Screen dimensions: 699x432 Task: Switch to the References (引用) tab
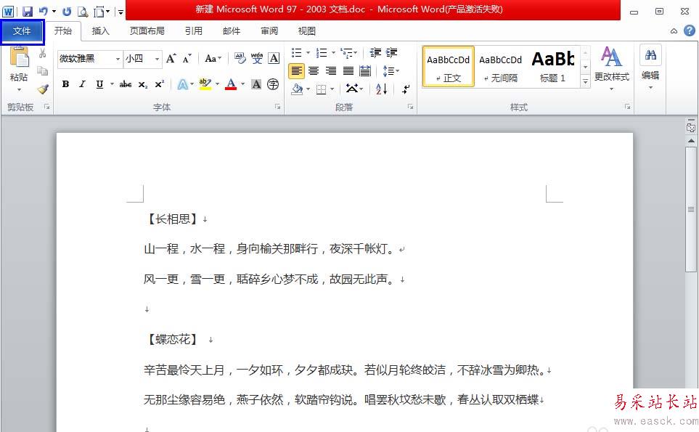click(x=194, y=30)
